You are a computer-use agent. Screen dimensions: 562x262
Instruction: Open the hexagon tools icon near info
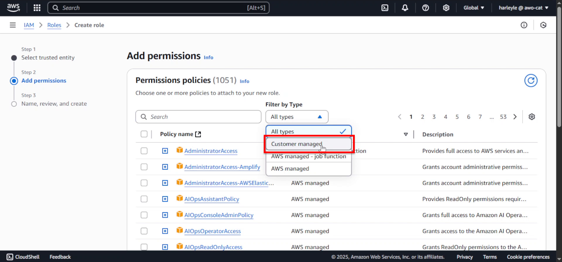[x=543, y=25]
